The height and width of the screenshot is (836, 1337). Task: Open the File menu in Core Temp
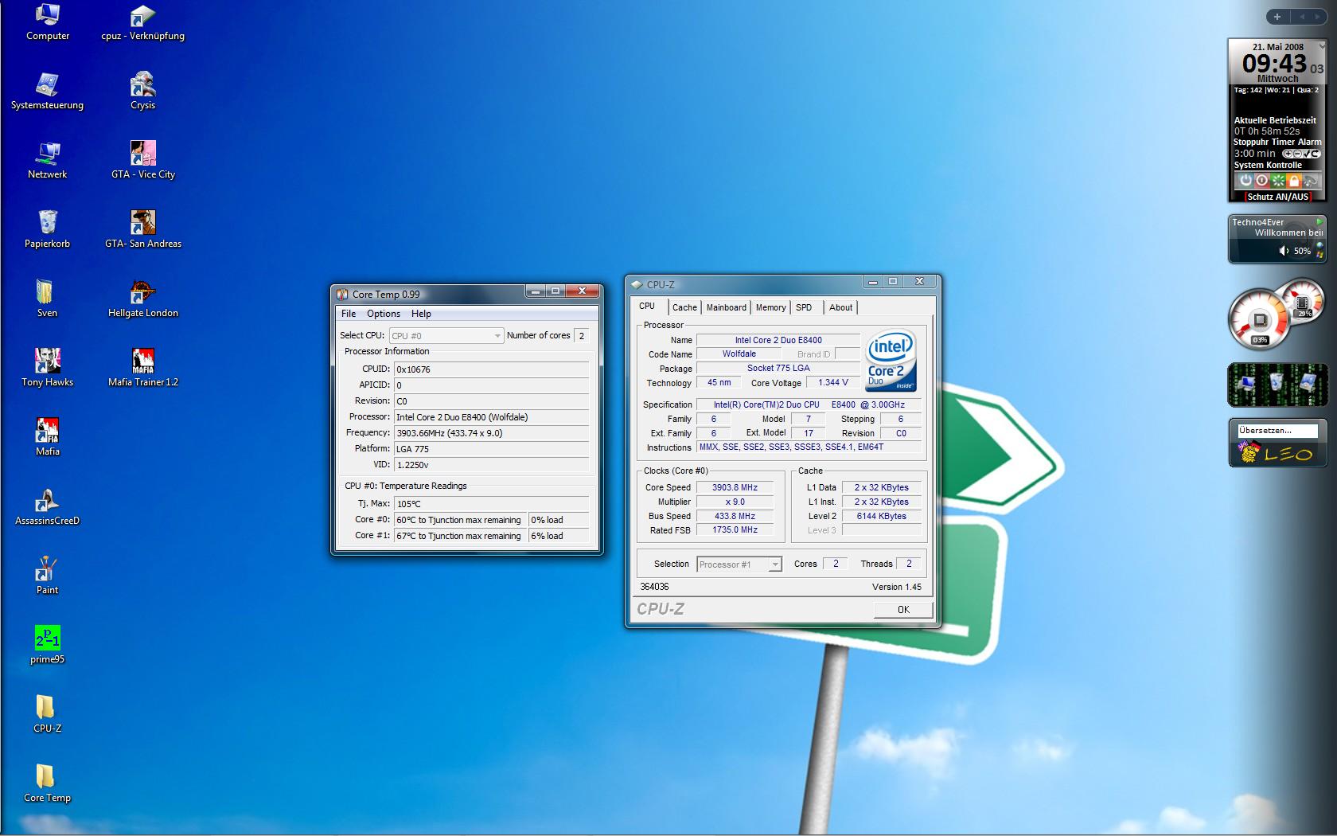pos(349,314)
